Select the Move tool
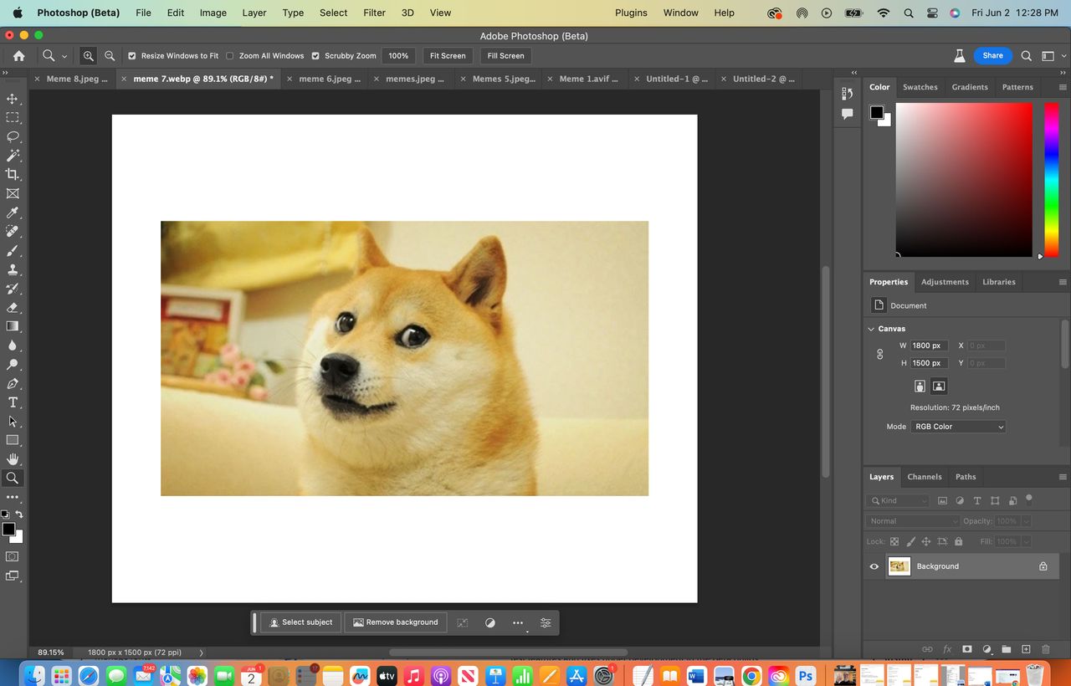Viewport: 1071px width, 686px height. pyautogui.click(x=13, y=99)
